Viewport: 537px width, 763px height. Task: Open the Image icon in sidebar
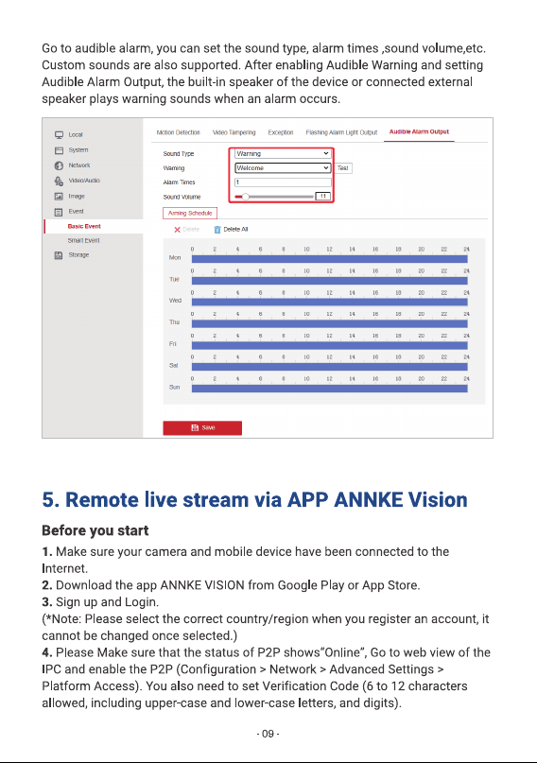[x=59, y=196]
